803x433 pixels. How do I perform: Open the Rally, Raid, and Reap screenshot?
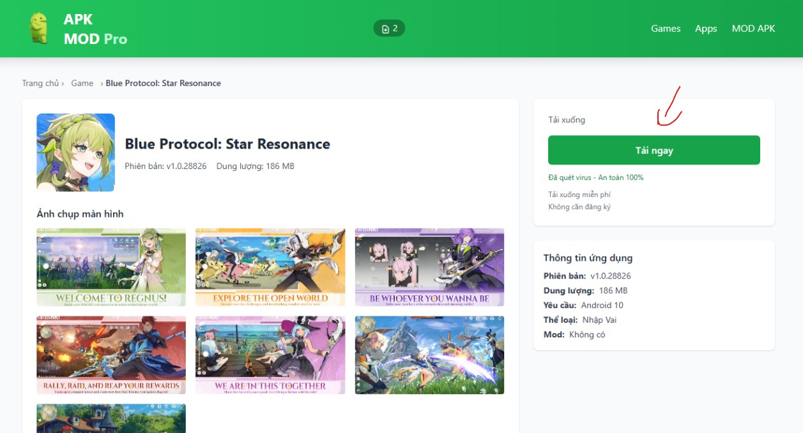[x=111, y=355]
